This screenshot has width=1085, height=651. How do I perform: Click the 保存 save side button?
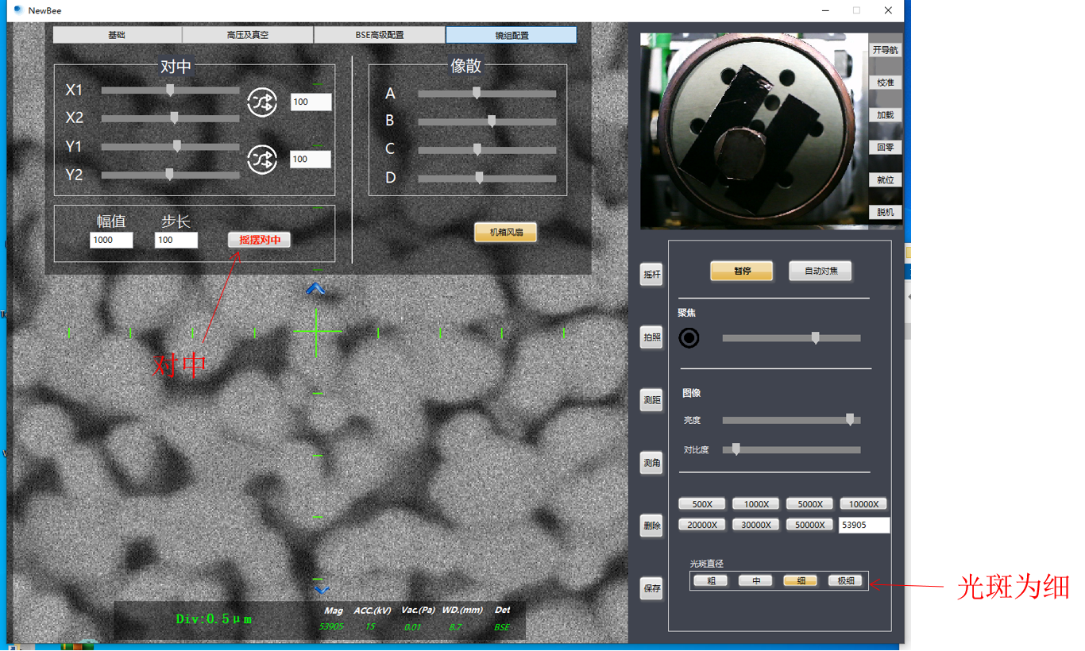651,588
